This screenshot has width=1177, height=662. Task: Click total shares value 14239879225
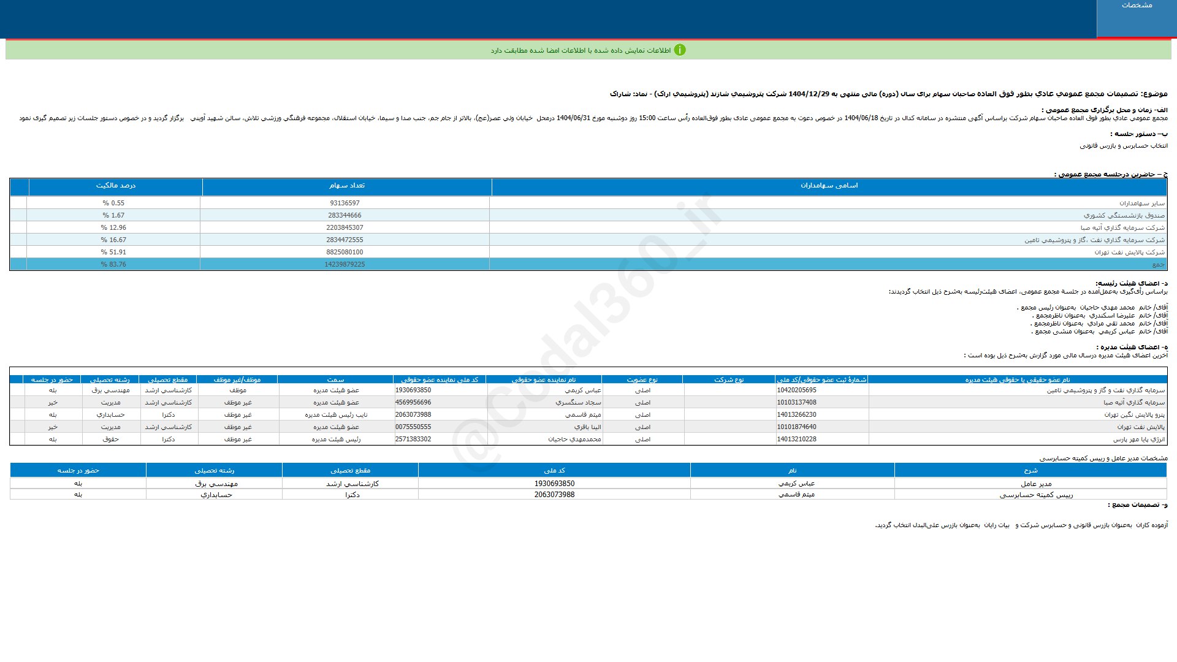(345, 264)
